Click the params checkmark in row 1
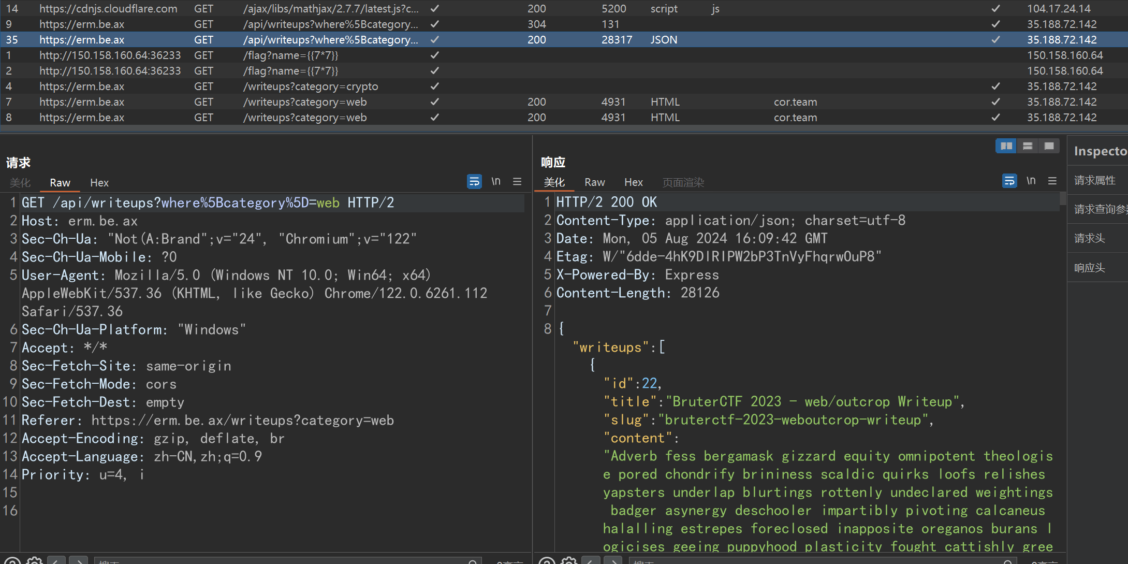The height and width of the screenshot is (564, 1128). click(435, 55)
